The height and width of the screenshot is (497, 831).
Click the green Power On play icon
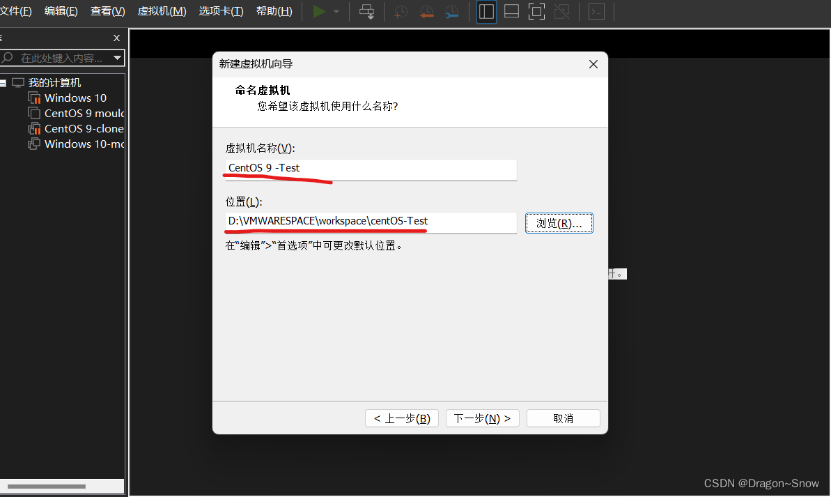[x=319, y=11]
